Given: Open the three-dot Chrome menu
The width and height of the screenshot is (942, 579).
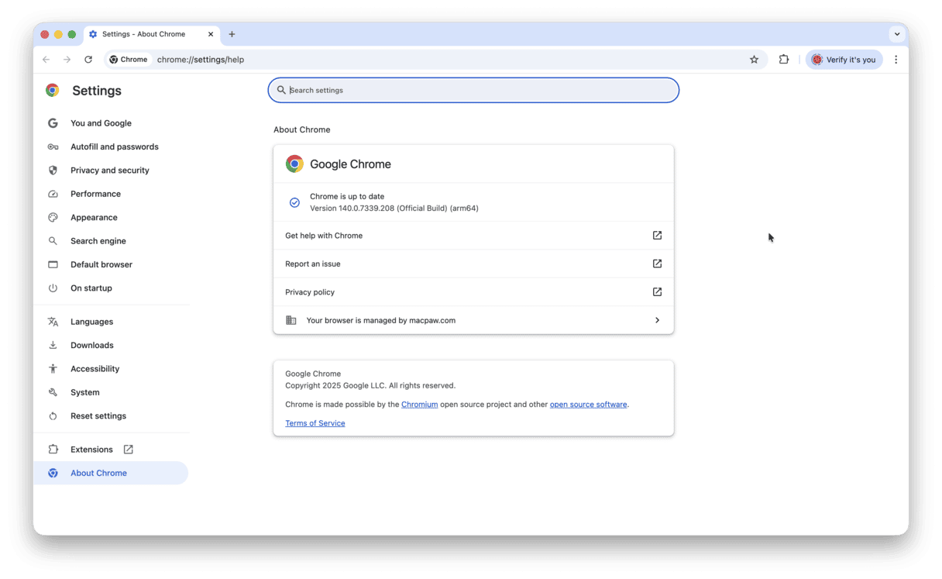Looking at the screenshot, I should tap(896, 59).
